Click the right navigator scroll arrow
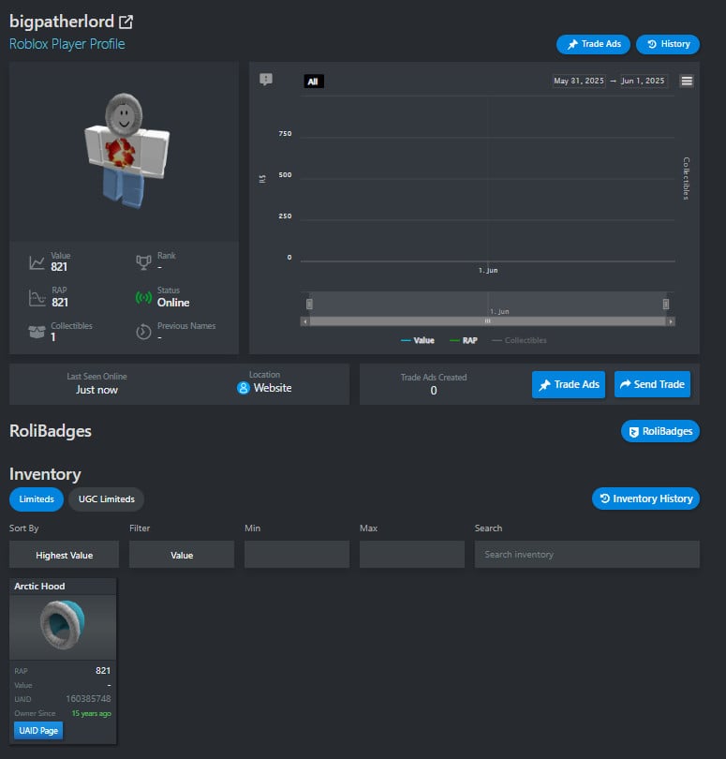The height and width of the screenshot is (759, 726). pyautogui.click(x=671, y=321)
